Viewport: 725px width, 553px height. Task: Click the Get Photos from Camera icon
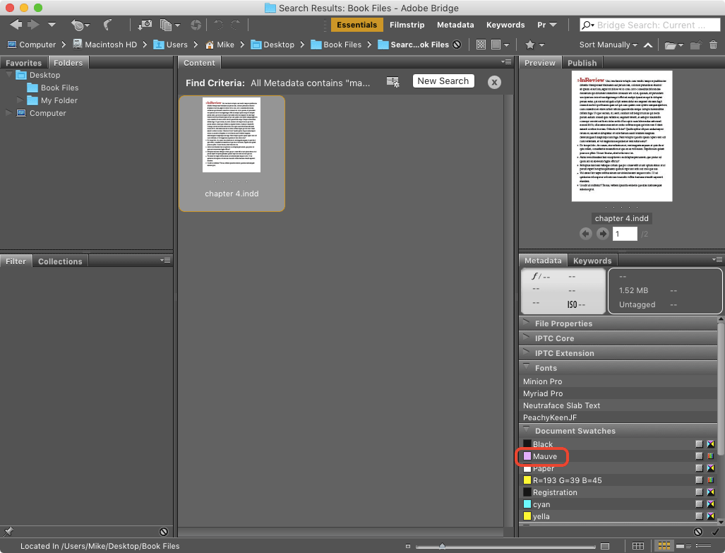[x=145, y=25]
